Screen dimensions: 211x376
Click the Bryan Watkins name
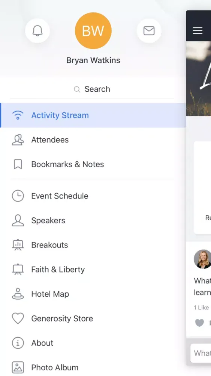pyautogui.click(x=93, y=60)
